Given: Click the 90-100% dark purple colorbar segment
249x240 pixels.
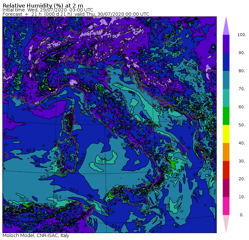Looking at the screenshot, I should [x=226, y=44].
